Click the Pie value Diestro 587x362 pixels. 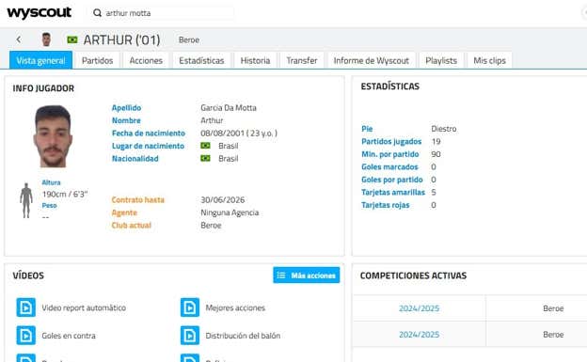click(x=444, y=129)
